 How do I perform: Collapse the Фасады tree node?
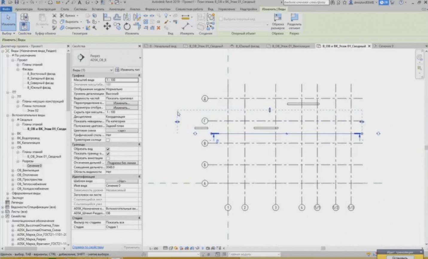(18, 69)
